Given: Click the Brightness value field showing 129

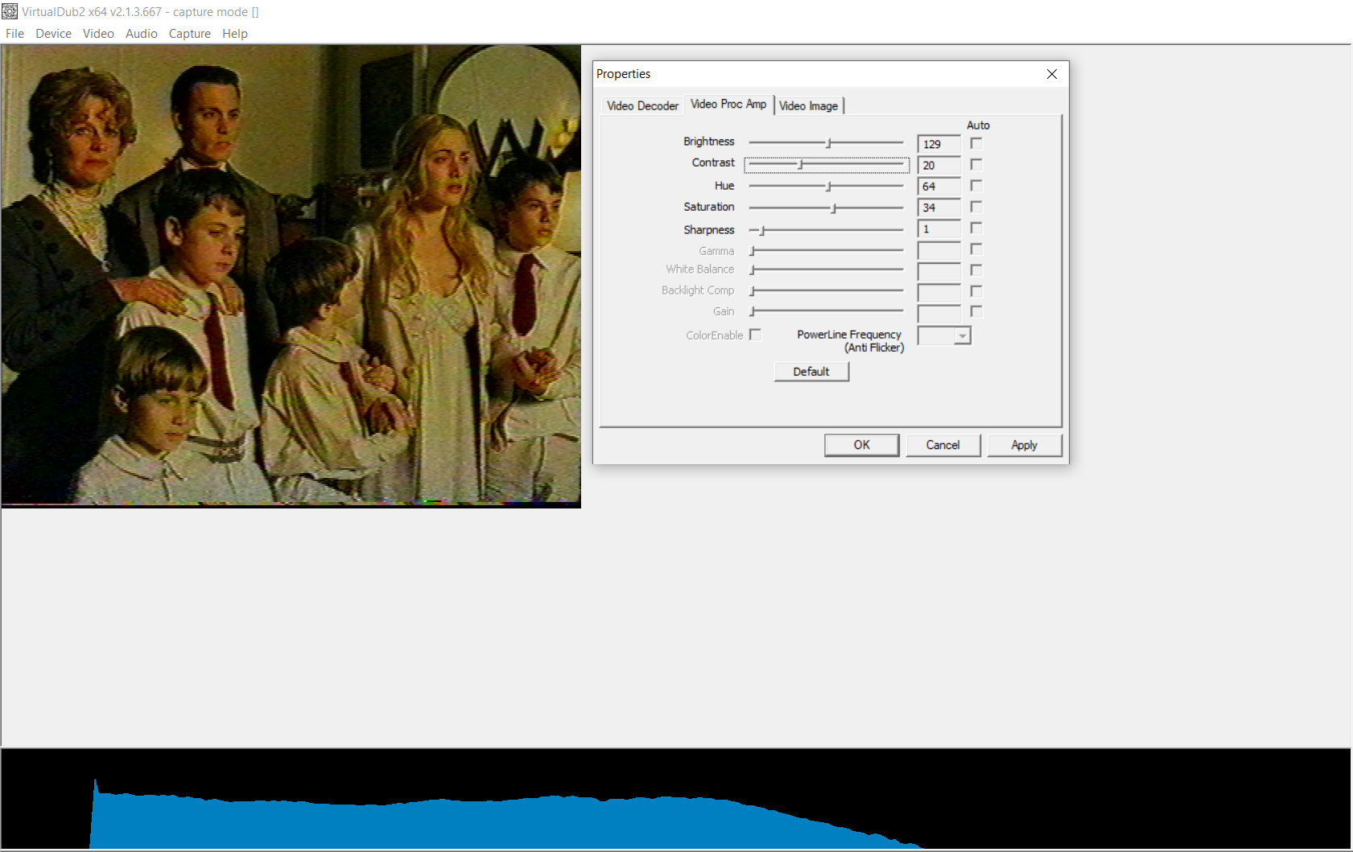Looking at the screenshot, I should click(939, 144).
